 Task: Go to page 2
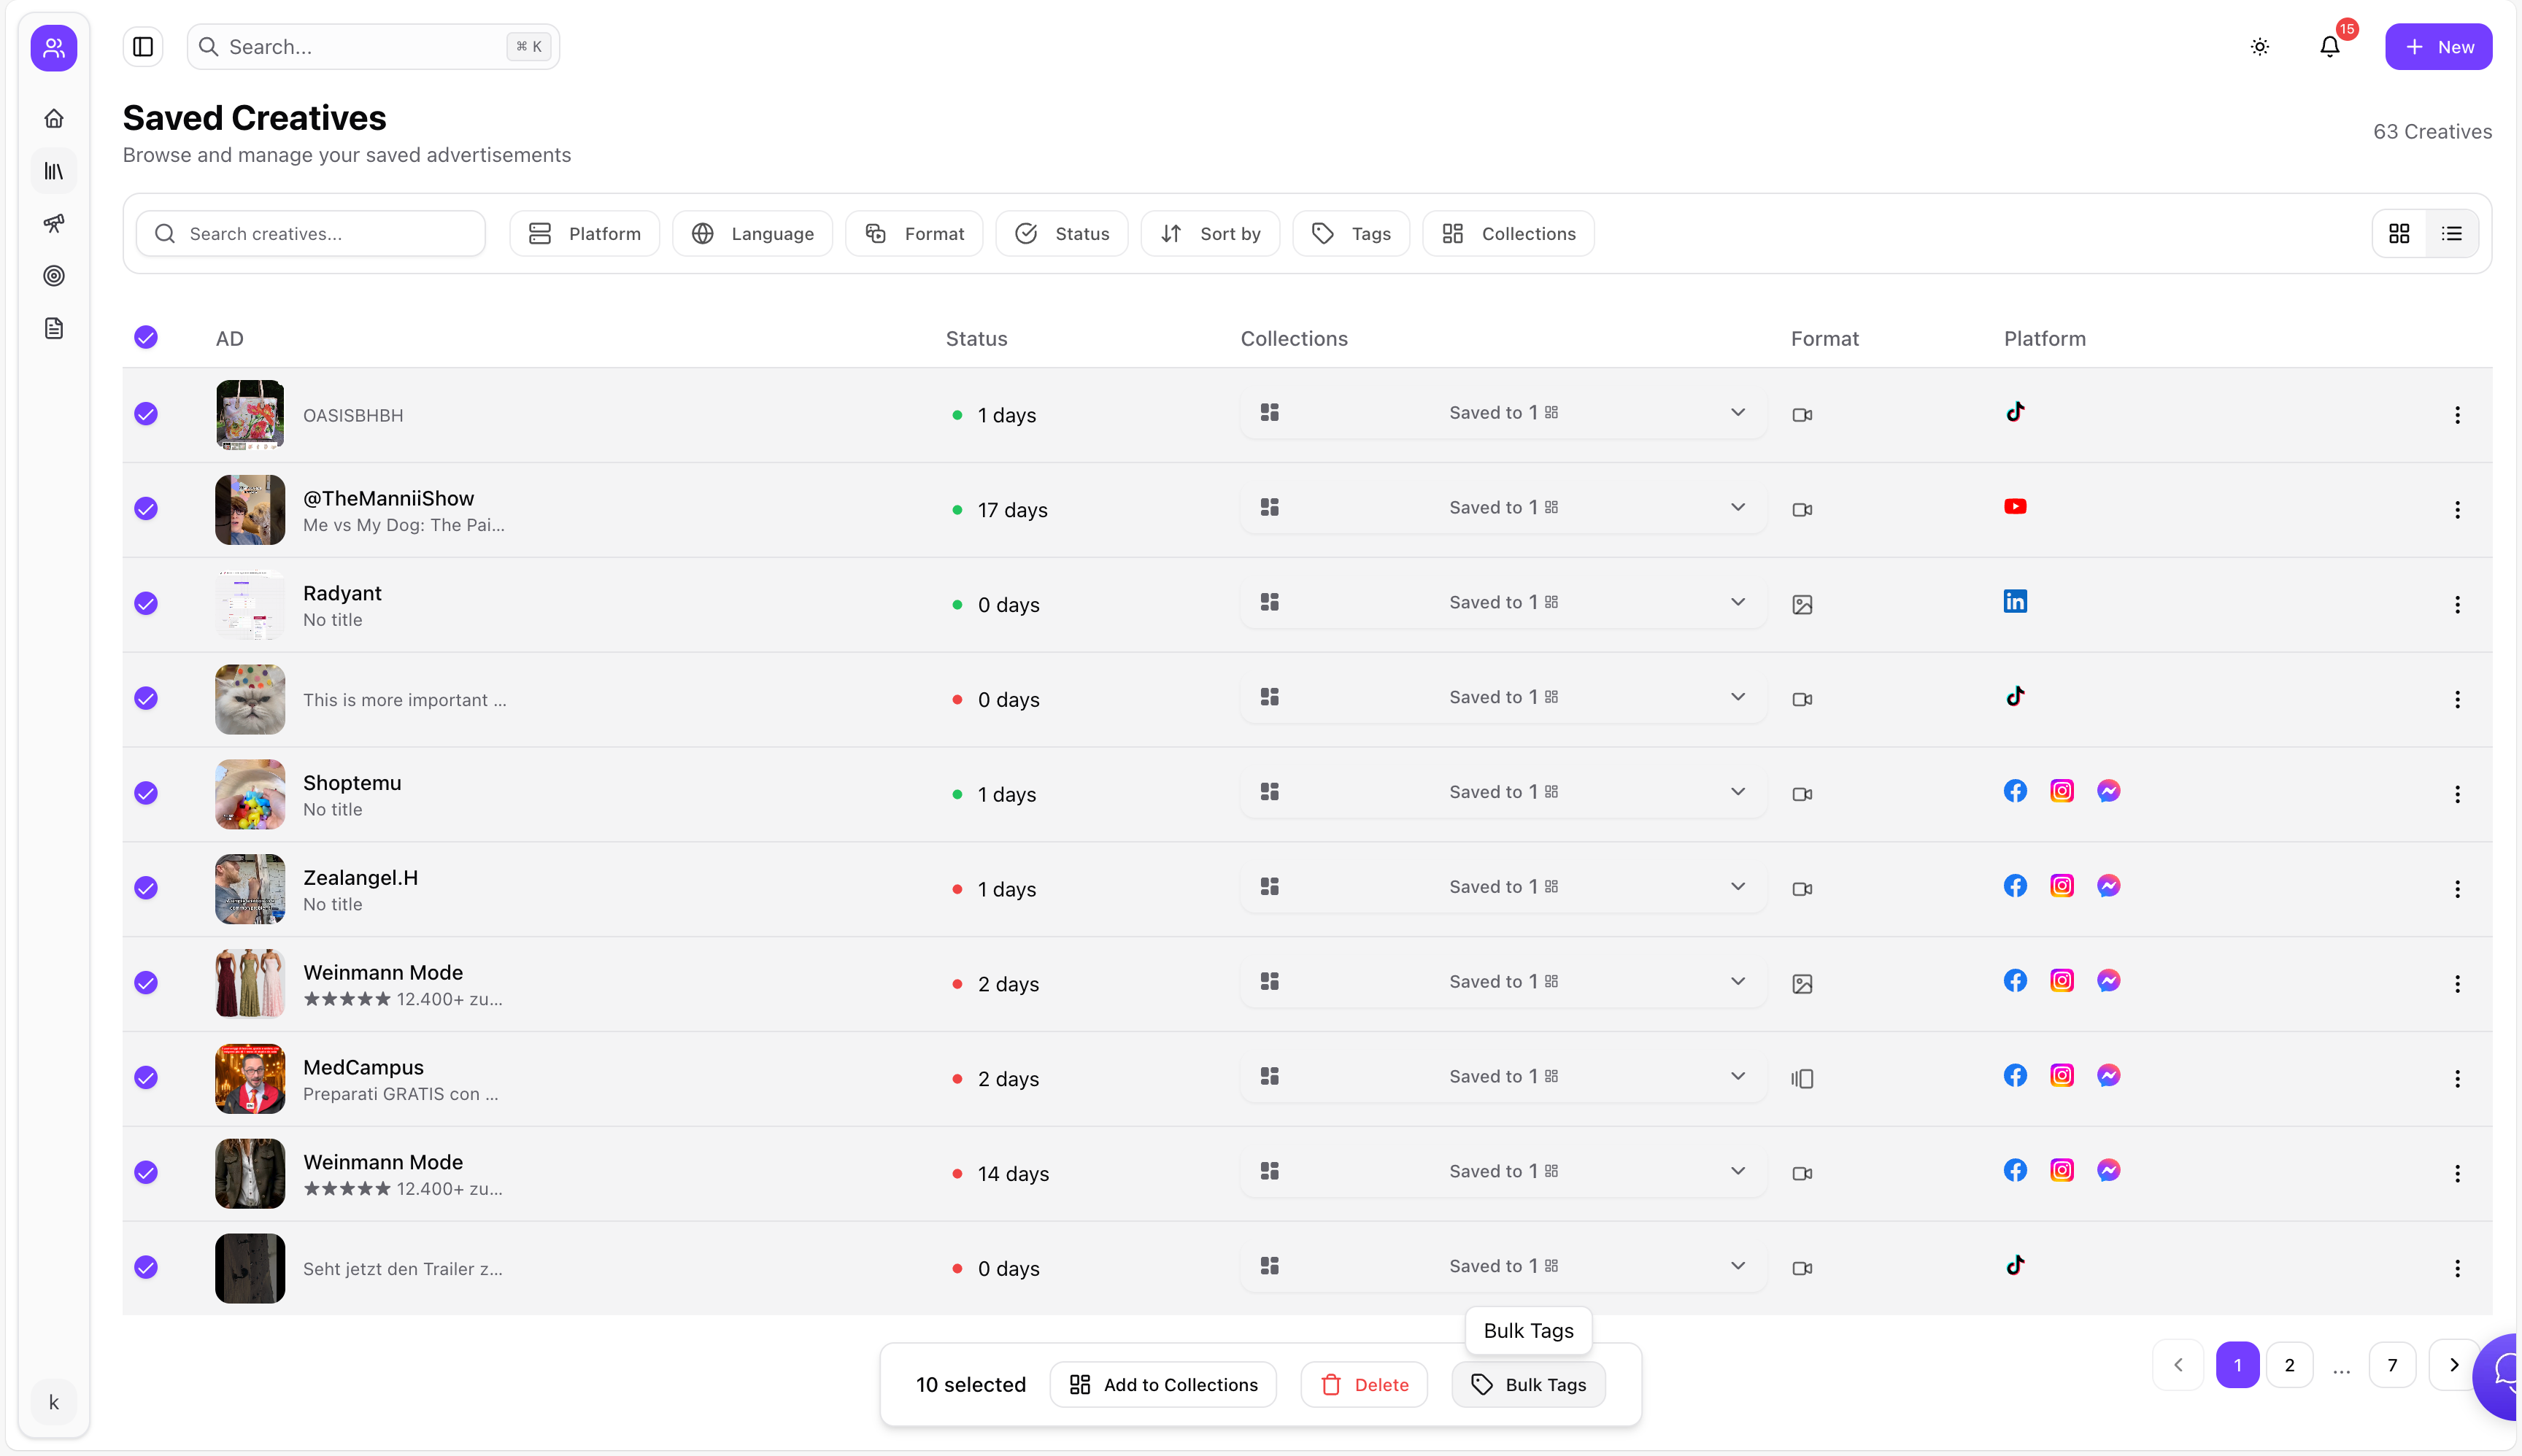pos(2289,1365)
